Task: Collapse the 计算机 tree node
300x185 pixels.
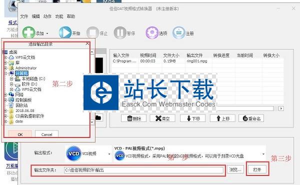Action: point(5,73)
